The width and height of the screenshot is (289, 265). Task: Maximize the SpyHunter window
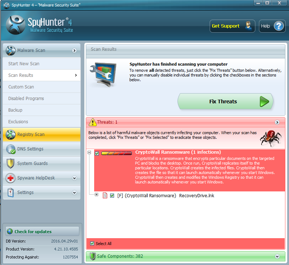(267, 3)
